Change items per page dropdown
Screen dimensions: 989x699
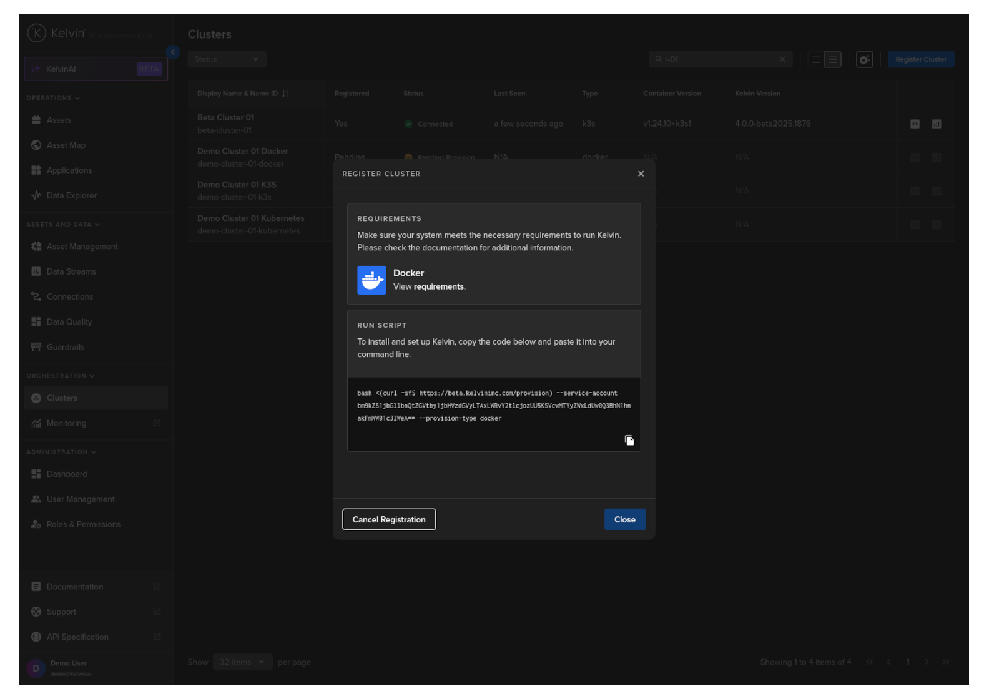[x=242, y=662]
